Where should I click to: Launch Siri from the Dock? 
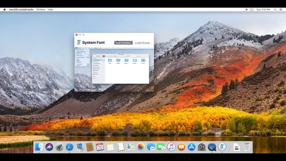click(x=49, y=147)
